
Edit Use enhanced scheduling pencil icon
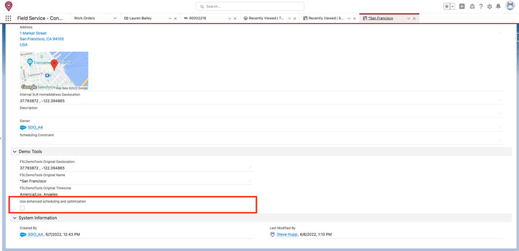pos(250,207)
